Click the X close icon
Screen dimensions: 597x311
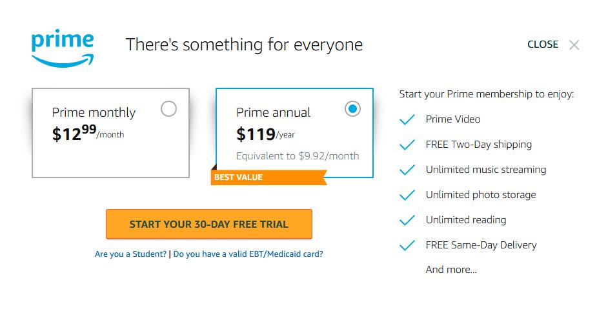pos(574,45)
